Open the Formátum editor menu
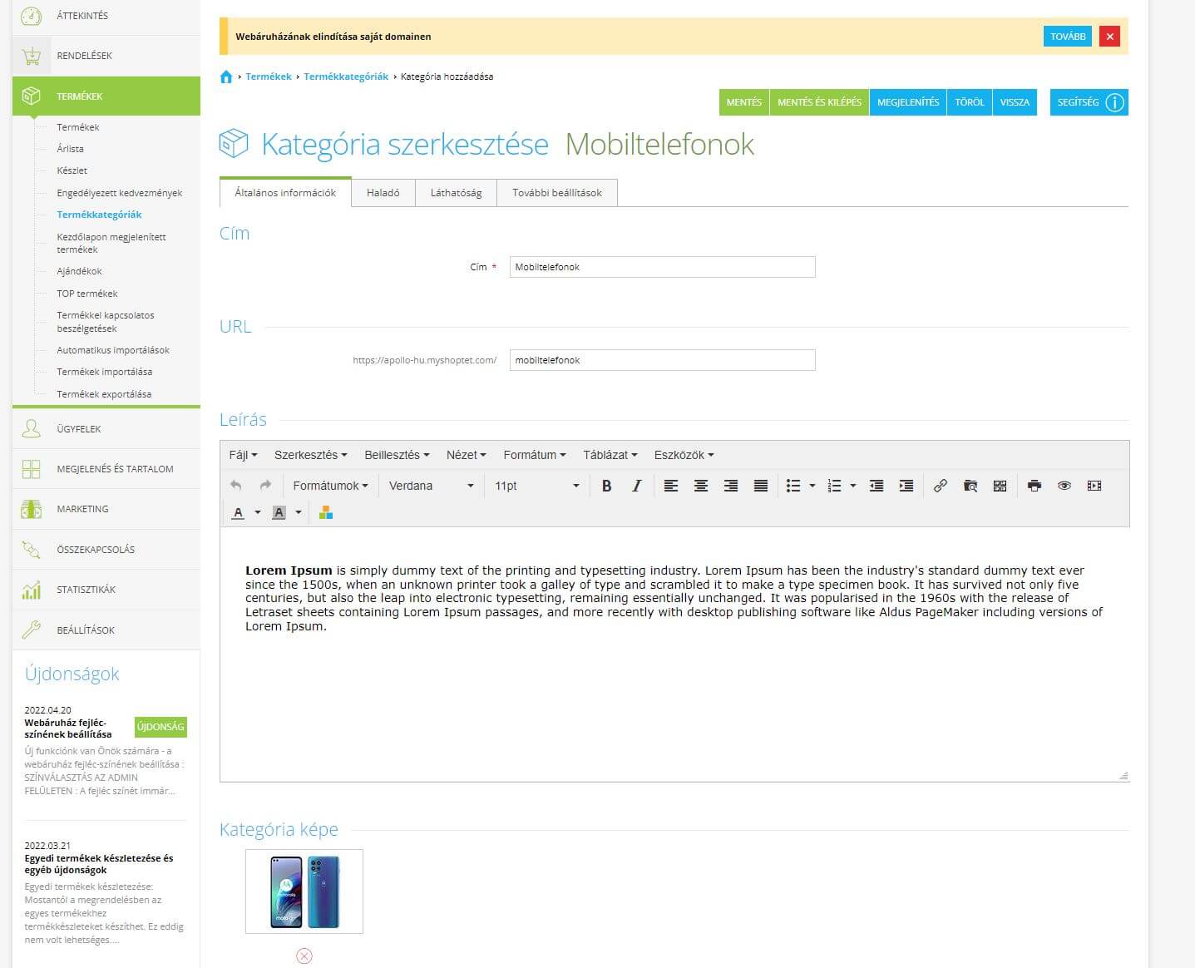 535,455
